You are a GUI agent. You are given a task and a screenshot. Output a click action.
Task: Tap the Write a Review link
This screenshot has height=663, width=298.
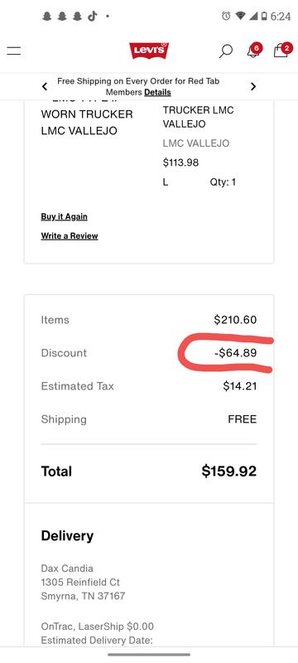coord(70,236)
